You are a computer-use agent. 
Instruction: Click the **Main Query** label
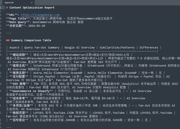coord(18,22)
